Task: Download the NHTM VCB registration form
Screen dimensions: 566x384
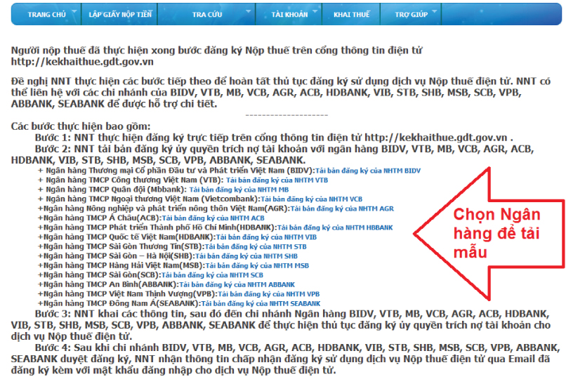Action: (311, 199)
